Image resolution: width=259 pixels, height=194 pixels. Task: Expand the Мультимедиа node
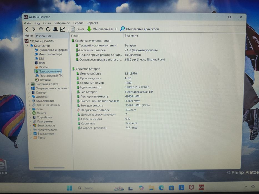tap(29, 101)
